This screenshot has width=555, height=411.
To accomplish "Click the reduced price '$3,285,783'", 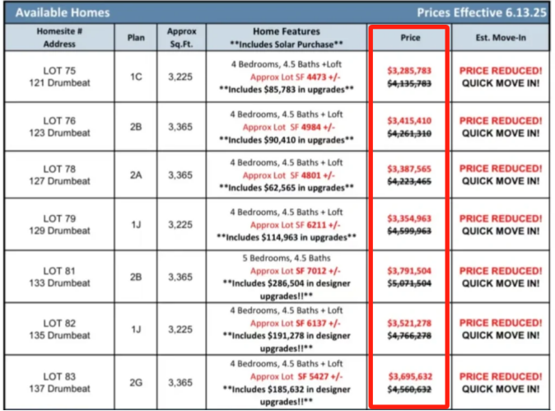I will point(409,71).
